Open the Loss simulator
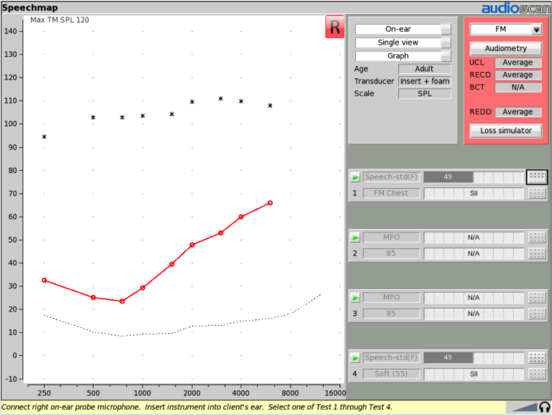The image size is (552, 415). tap(506, 131)
